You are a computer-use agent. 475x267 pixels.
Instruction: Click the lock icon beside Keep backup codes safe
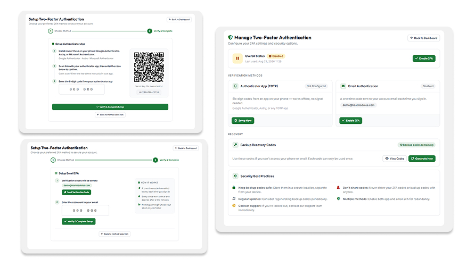pyautogui.click(x=234, y=187)
